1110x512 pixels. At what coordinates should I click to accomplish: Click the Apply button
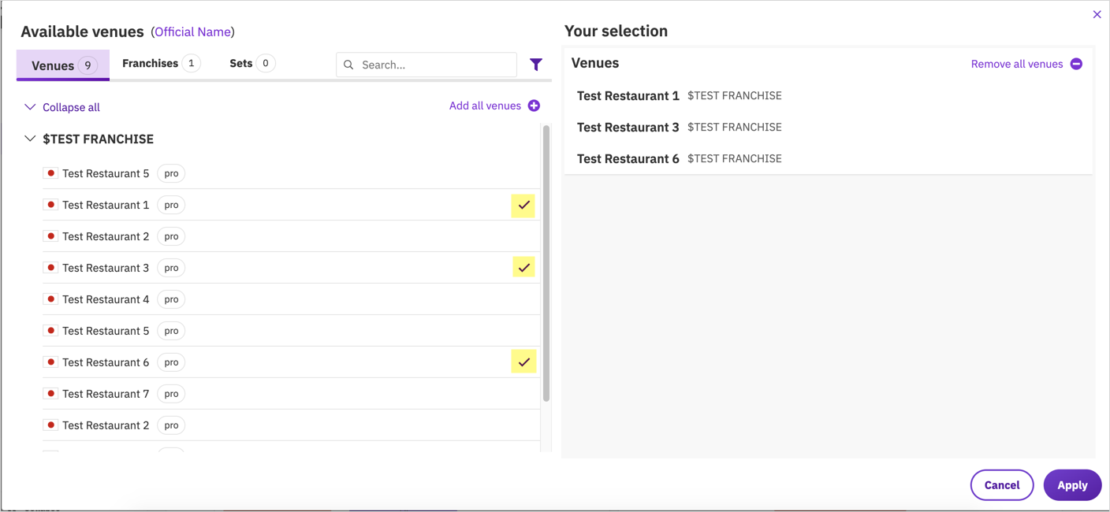(1072, 485)
